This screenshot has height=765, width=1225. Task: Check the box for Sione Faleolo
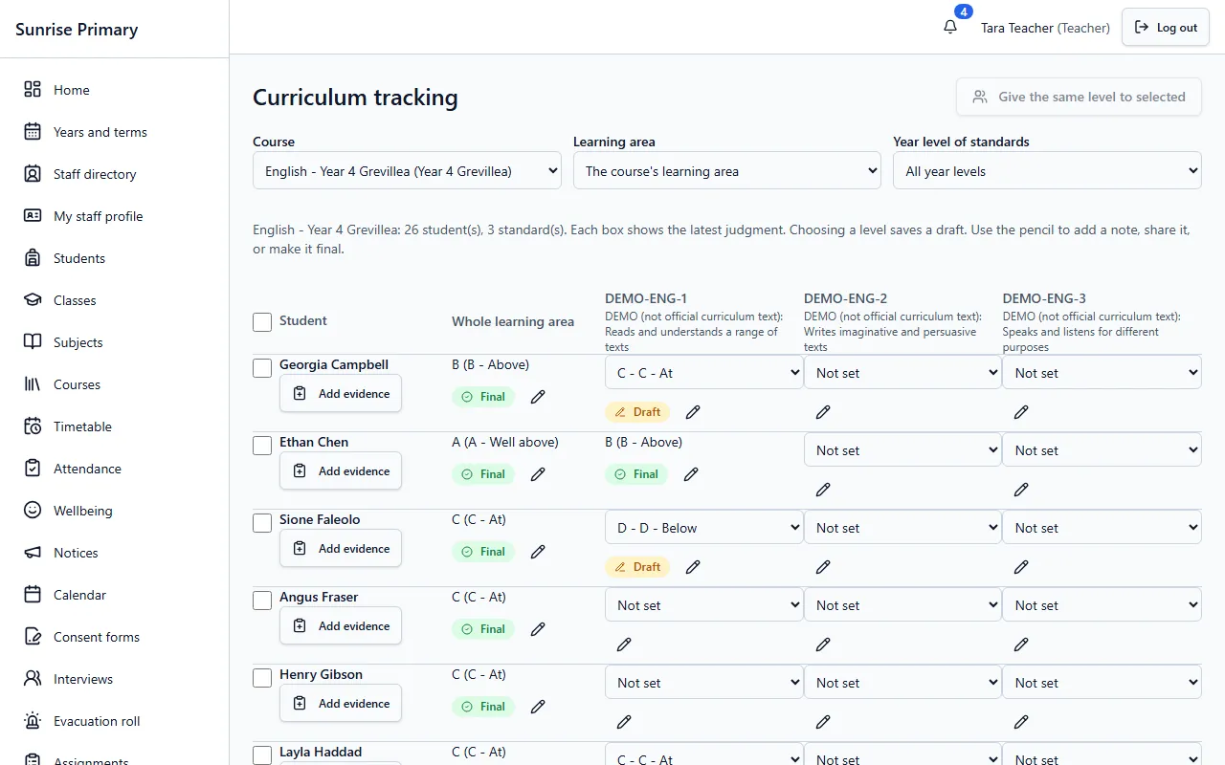(262, 523)
